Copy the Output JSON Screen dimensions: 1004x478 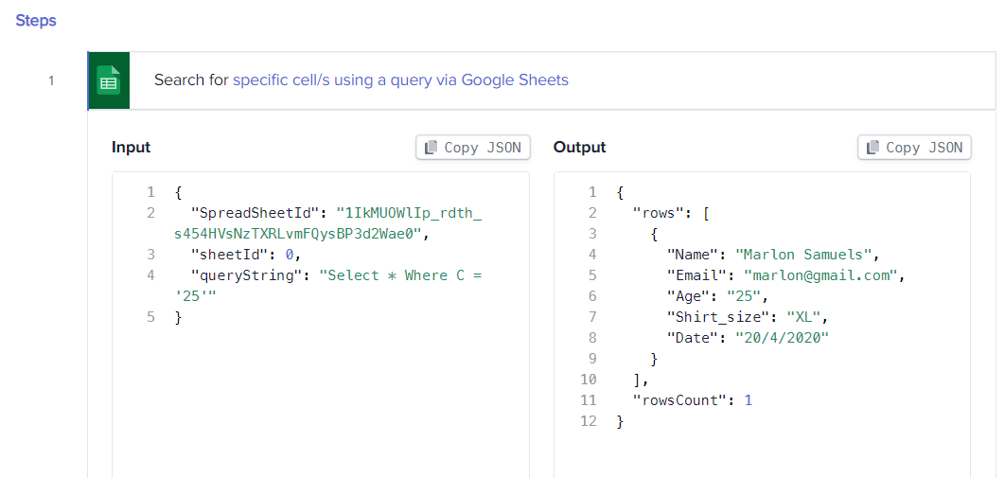pos(914,148)
